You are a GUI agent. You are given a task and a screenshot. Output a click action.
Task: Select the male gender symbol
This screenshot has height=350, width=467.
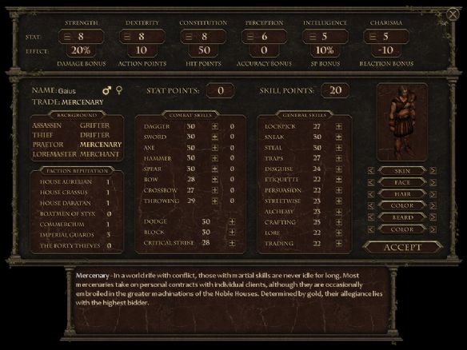106,90
